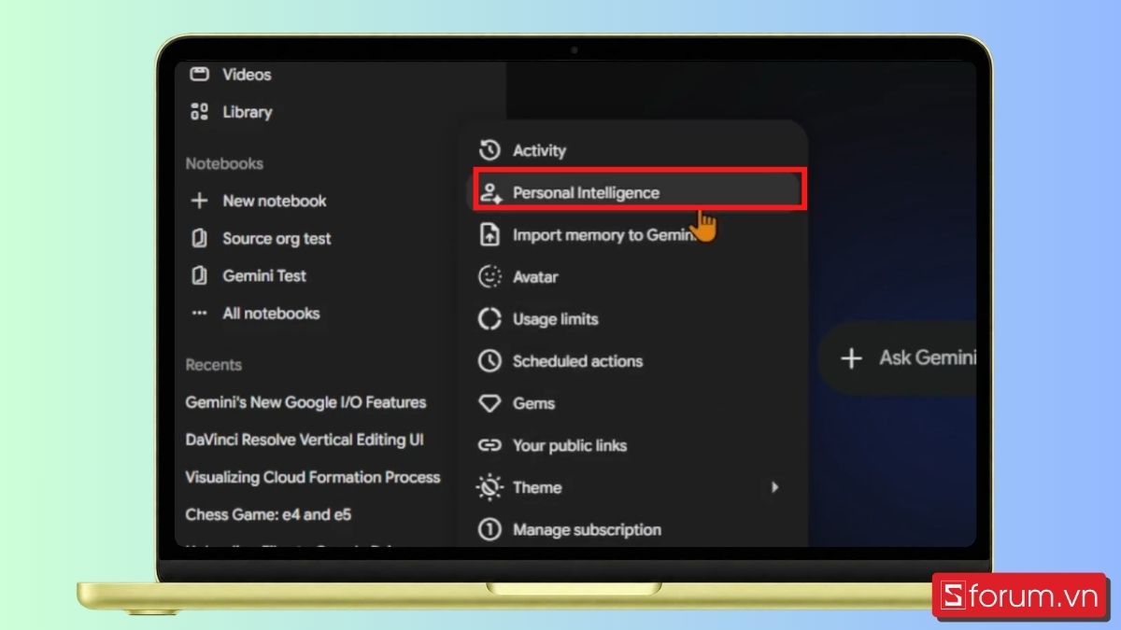Focus the Ask Gemini prompt field
The image size is (1121, 630).
pos(898,358)
